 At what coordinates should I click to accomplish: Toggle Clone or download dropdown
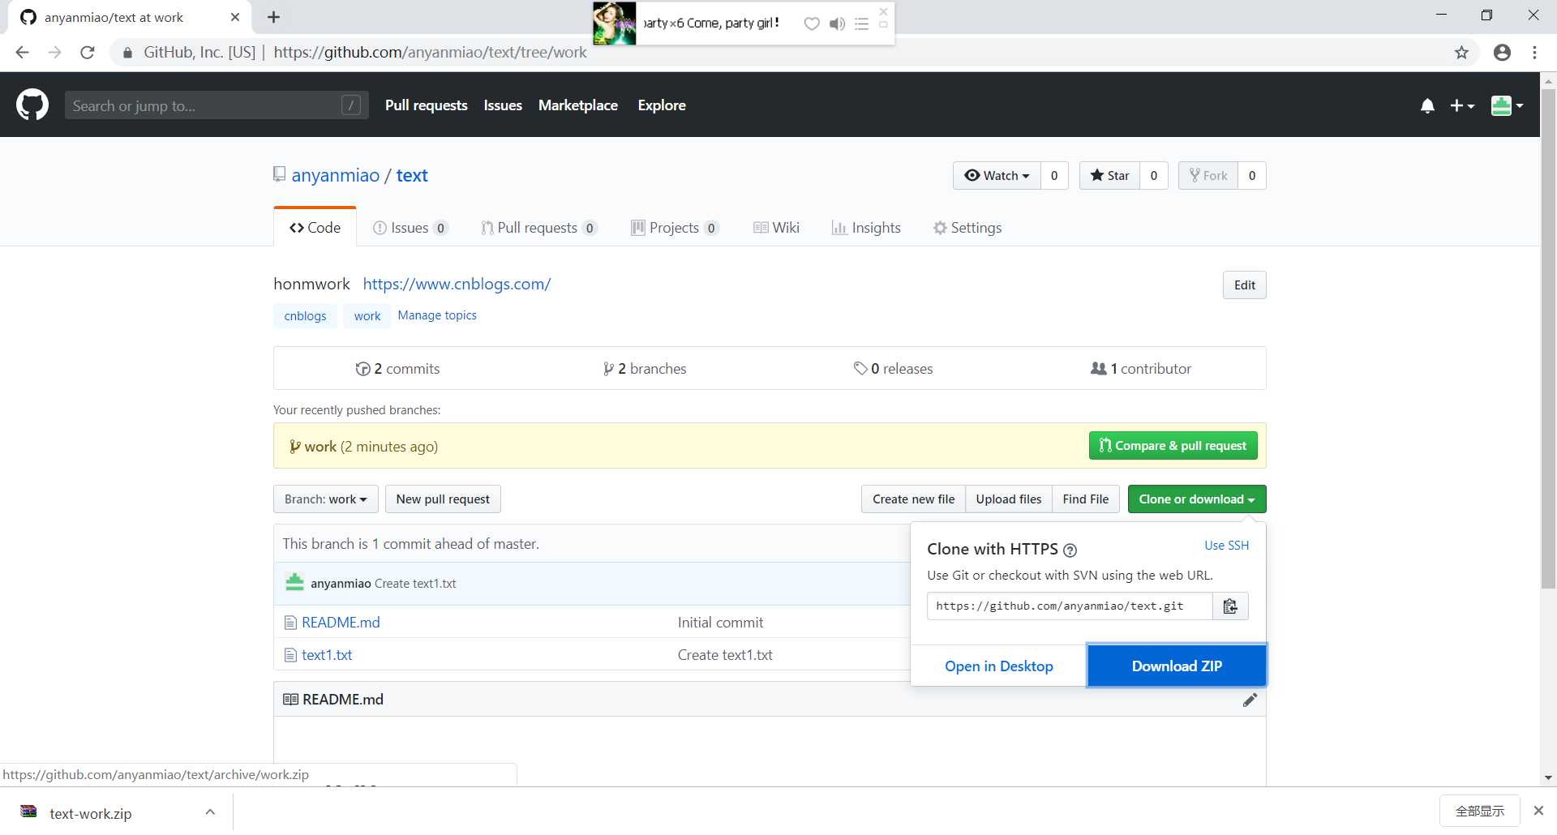(x=1197, y=499)
